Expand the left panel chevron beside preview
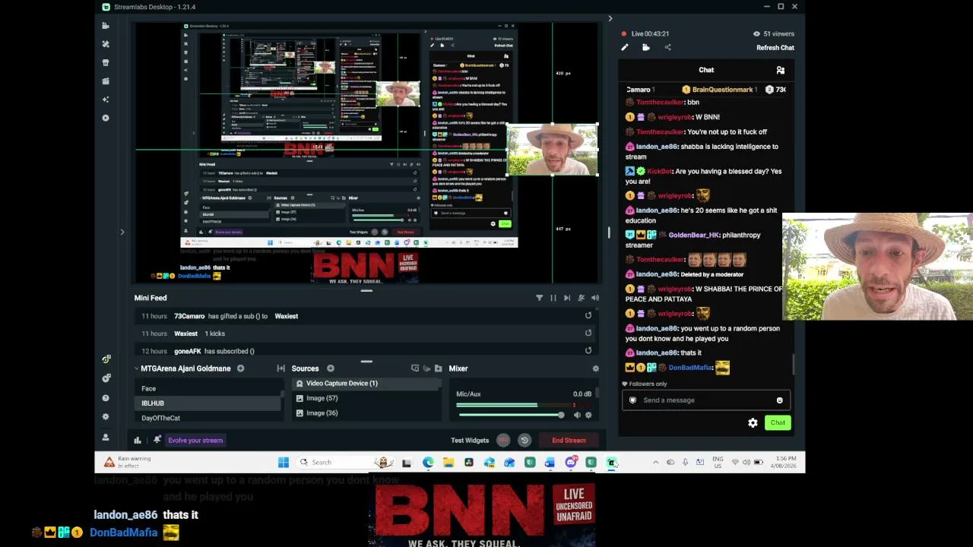The width and height of the screenshot is (973, 547). (122, 232)
